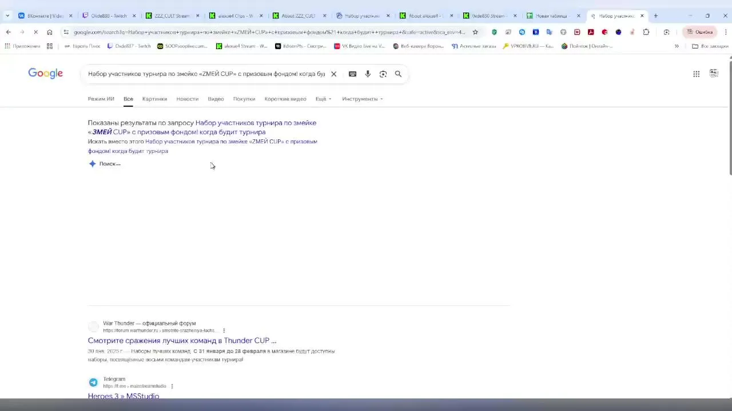
Task: Open the on-screen keyboard input tool
Action: pyautogui.click(x=352, y=74)
